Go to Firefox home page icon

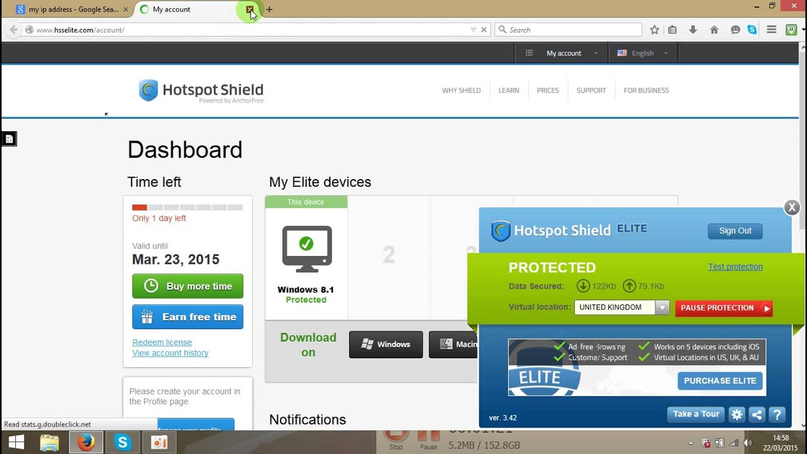pos(714,30)
